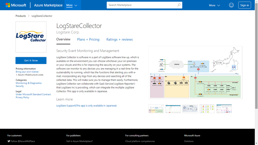
Task: Click the smiley feedback icon
Action: 231,5
